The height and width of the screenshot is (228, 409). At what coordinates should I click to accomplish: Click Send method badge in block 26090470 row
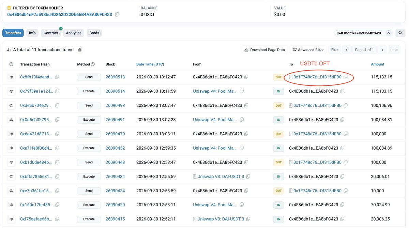tap(89, 134)
